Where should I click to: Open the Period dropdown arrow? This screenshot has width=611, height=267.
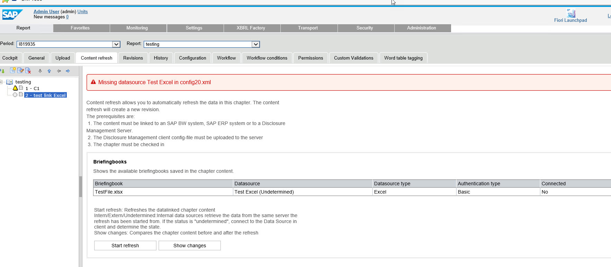116,44
